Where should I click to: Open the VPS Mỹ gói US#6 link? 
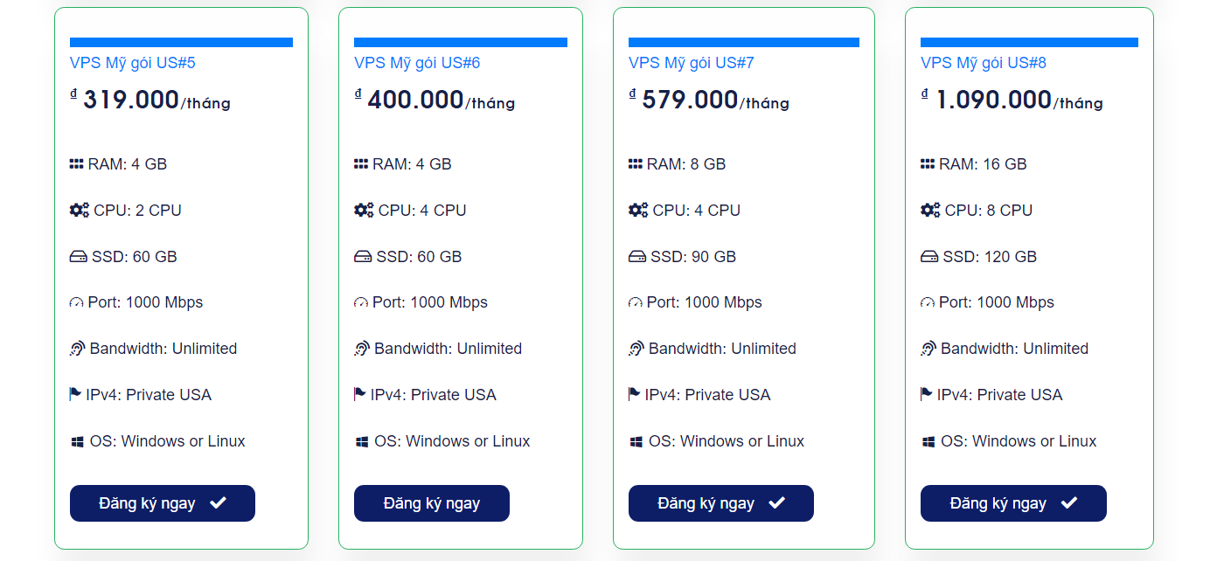point(417,63)
